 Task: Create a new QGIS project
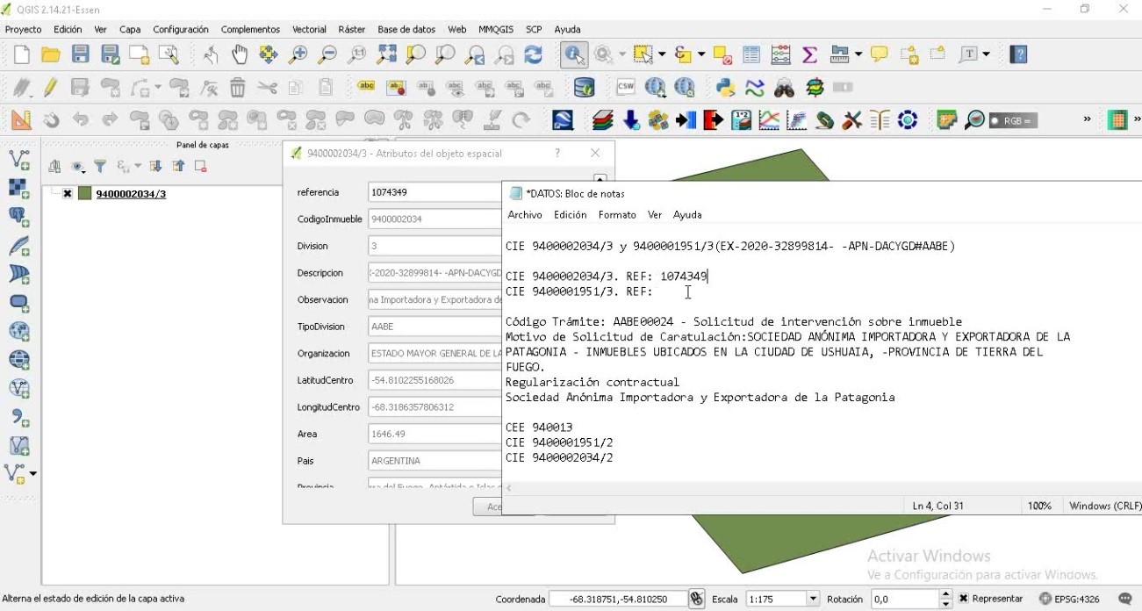coord(22,55)
